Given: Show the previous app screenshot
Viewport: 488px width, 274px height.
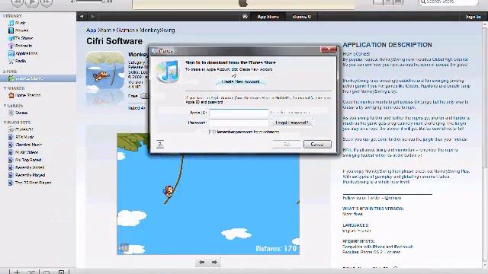Looking at the screenshot, I should (x=201, y=262).
